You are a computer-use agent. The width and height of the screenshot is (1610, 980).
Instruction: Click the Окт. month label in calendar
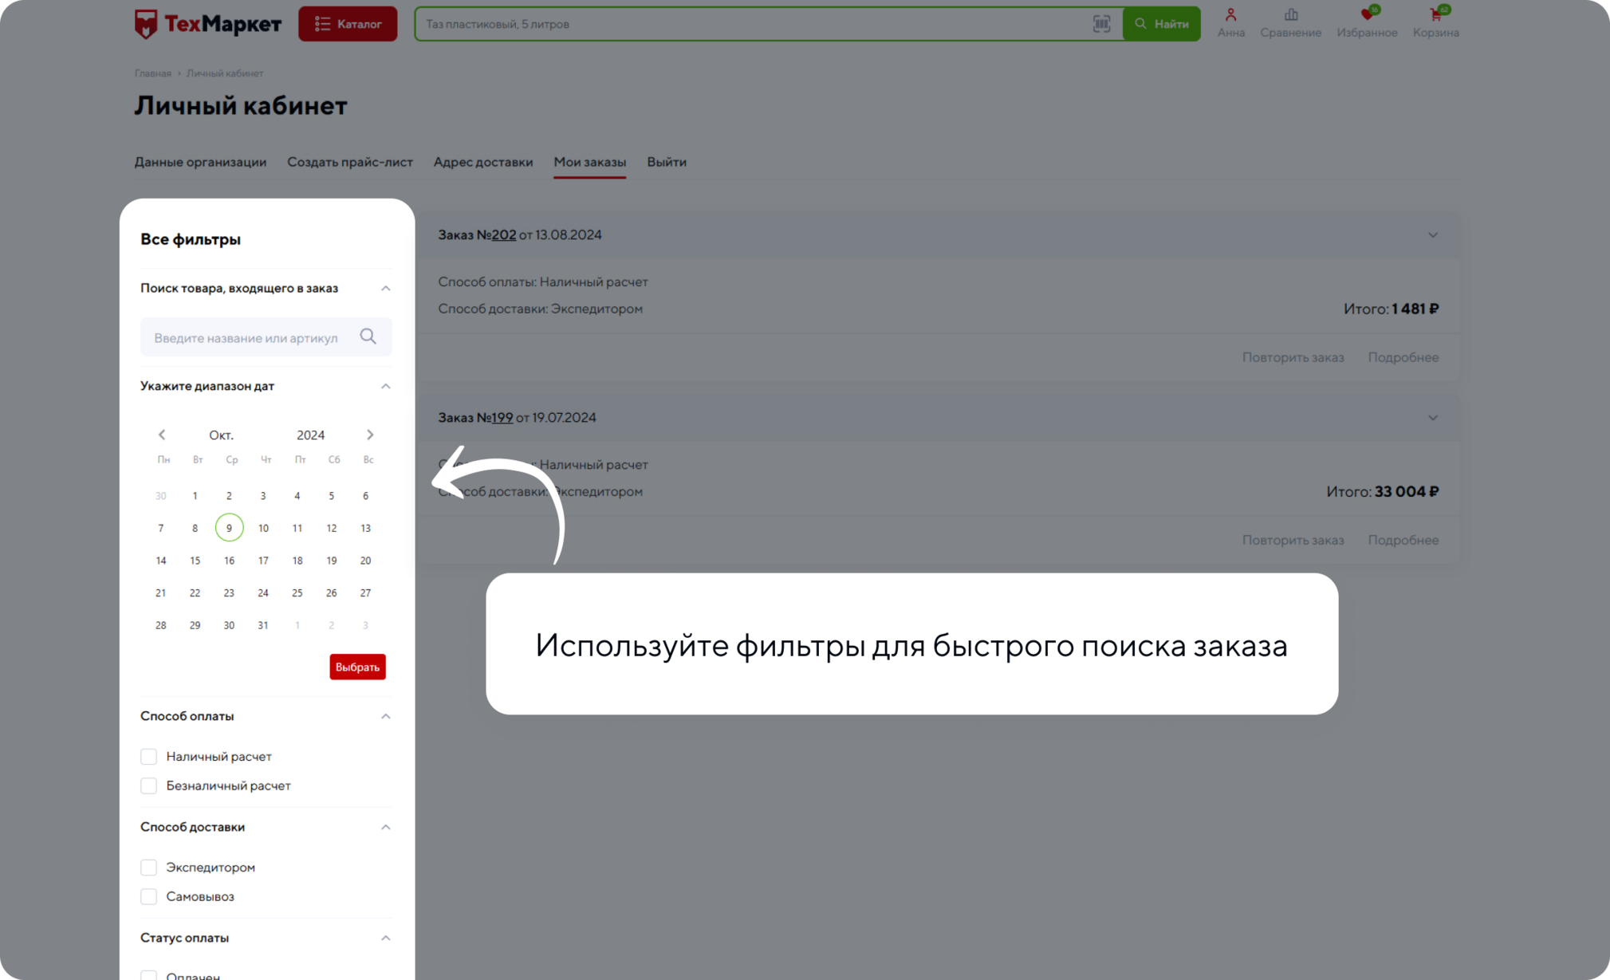click(221, 435)
